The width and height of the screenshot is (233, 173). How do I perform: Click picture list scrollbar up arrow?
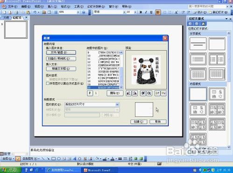(x=121, y=52)
